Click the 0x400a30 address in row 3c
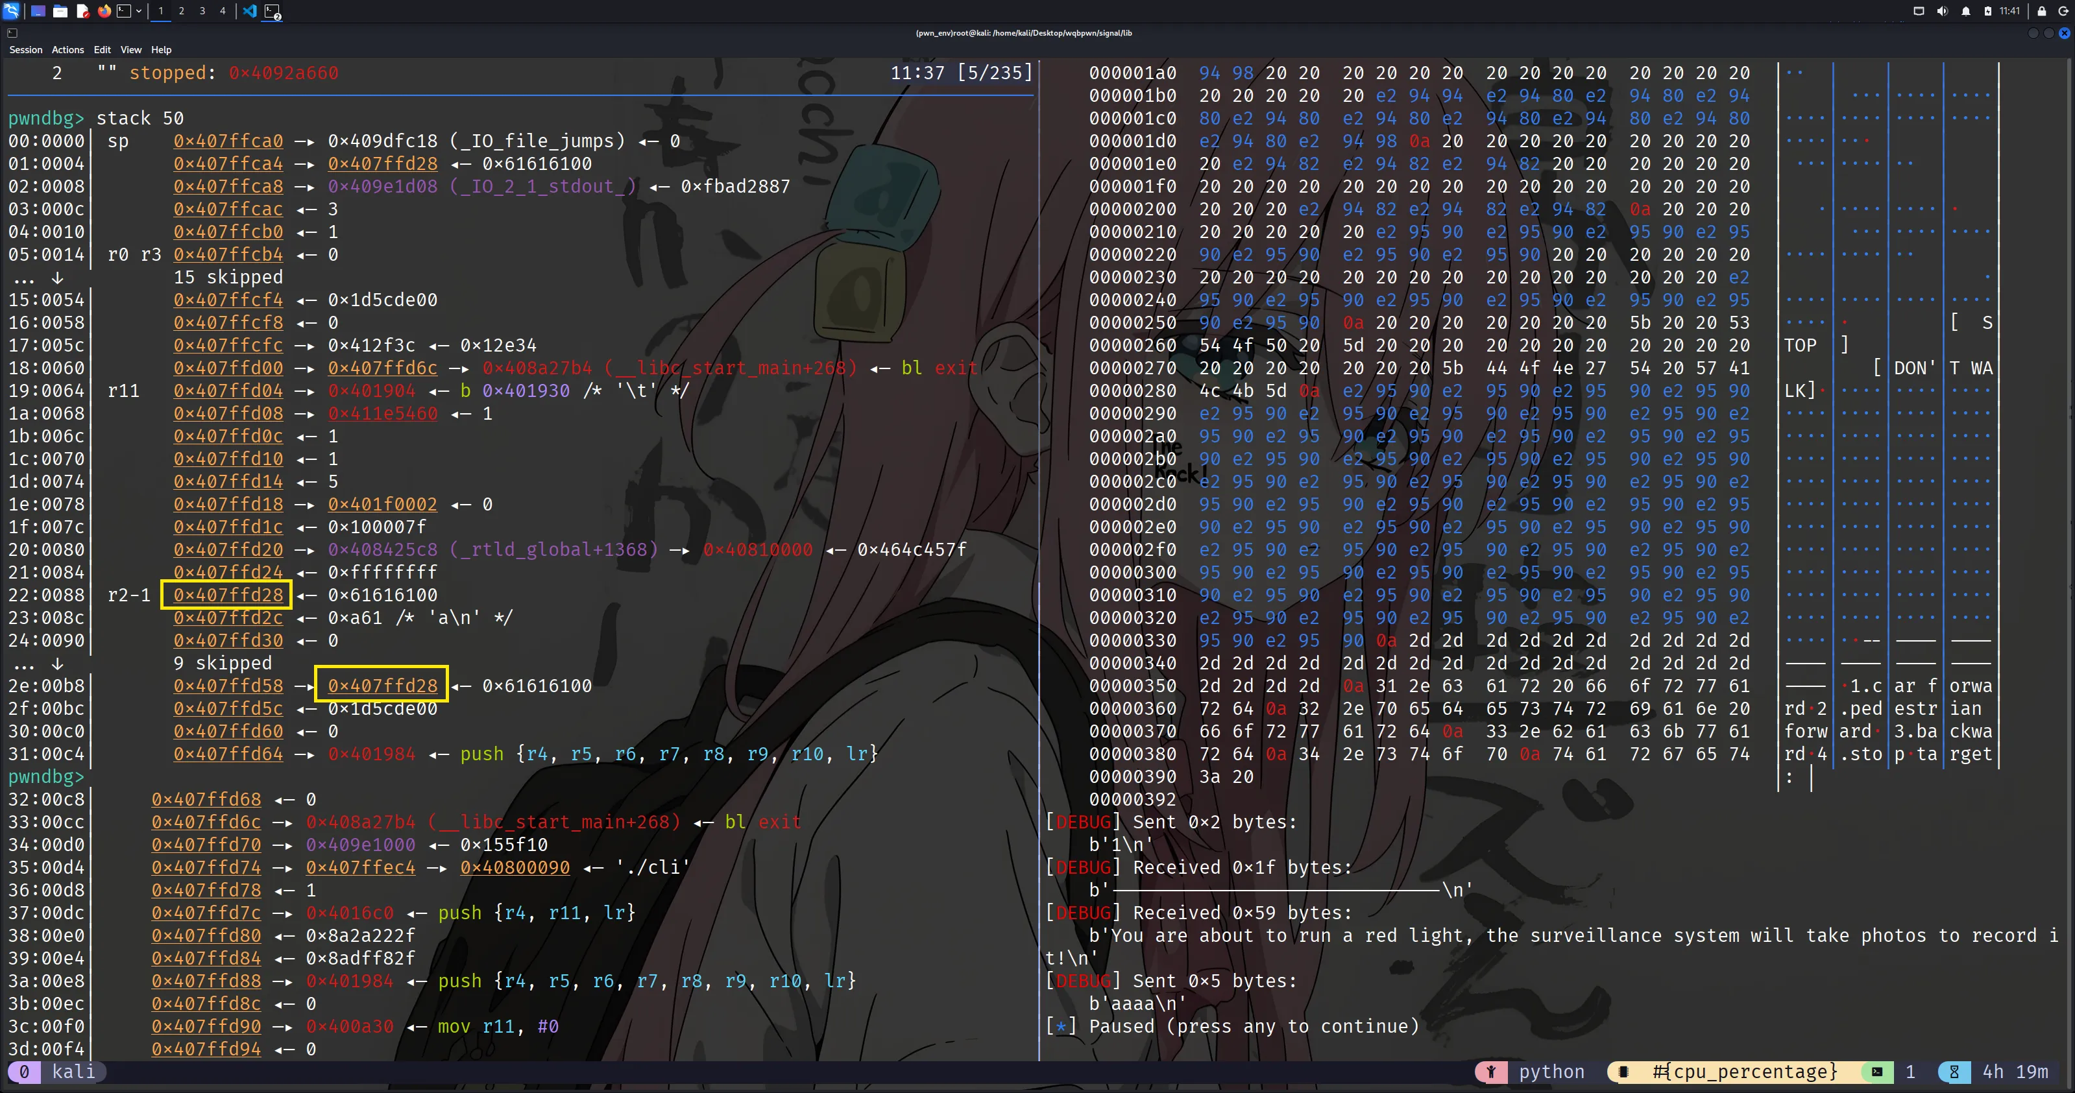The image size is (2075, 1093). click(350, 1027)
